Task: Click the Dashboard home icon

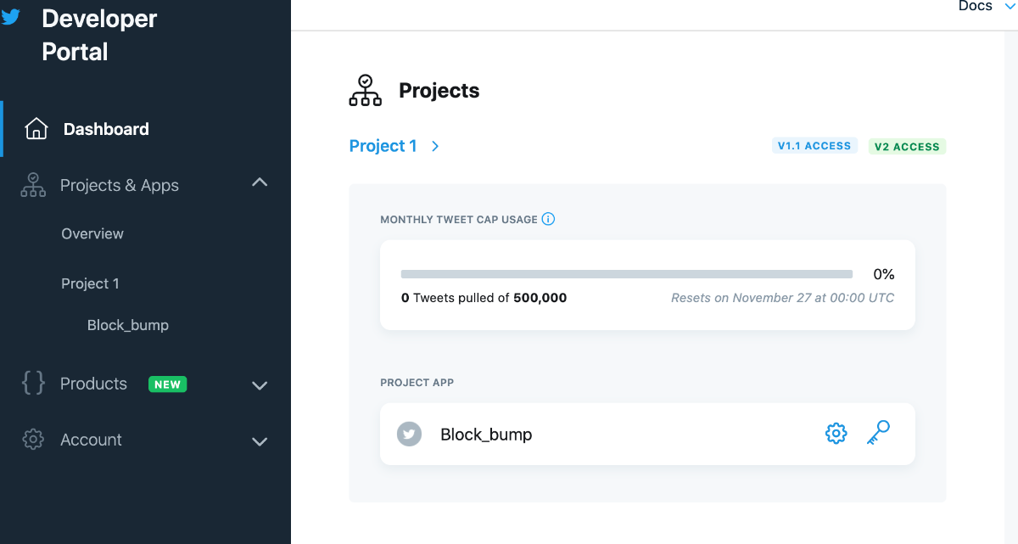Action: pos(36,129)
